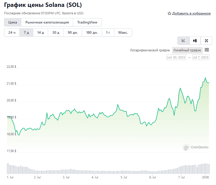Open the Рыночная капитализация tab
The width and height of the screenshot is (216, 185).
(47, 22)
